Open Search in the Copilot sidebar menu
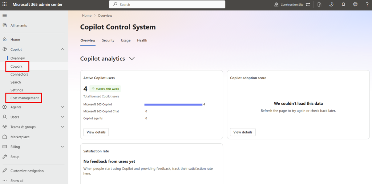The image size is (372, 184). click(x=16, y=82)
